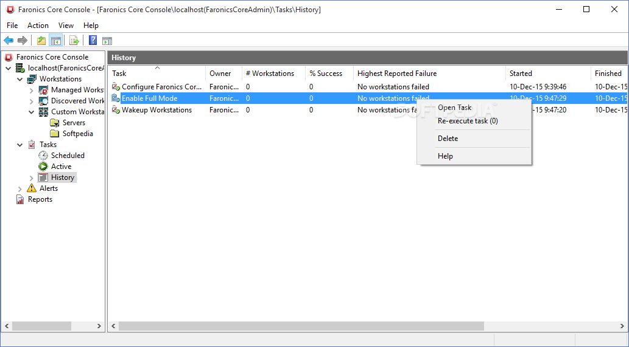629x347 pixels.
Task: Sort by the Task column header
Action: (x=157, y=74)
